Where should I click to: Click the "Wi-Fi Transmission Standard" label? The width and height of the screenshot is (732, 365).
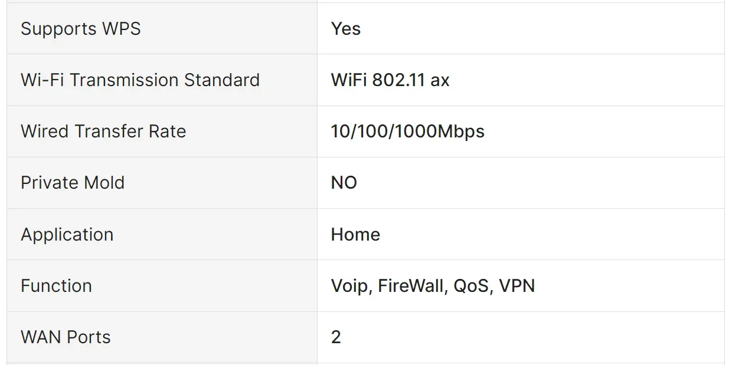point(140,80)
